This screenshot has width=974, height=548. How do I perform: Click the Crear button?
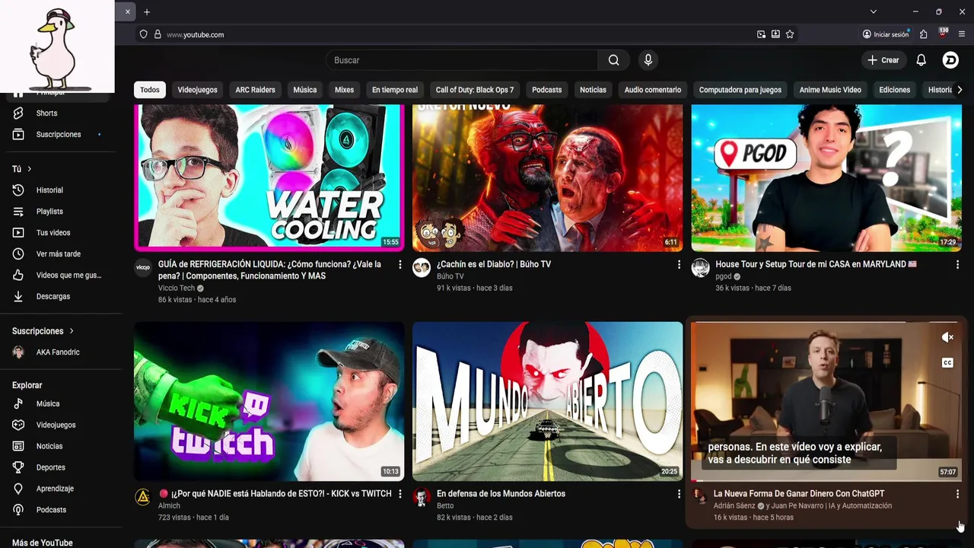pos(883,60)
